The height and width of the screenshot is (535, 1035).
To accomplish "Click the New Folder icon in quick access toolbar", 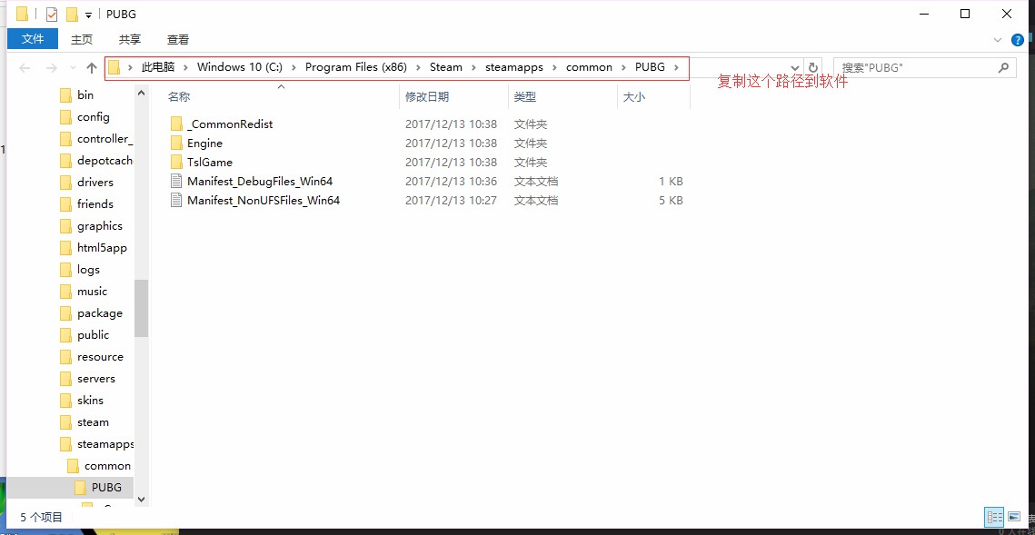I will click(x=72, y=14).
